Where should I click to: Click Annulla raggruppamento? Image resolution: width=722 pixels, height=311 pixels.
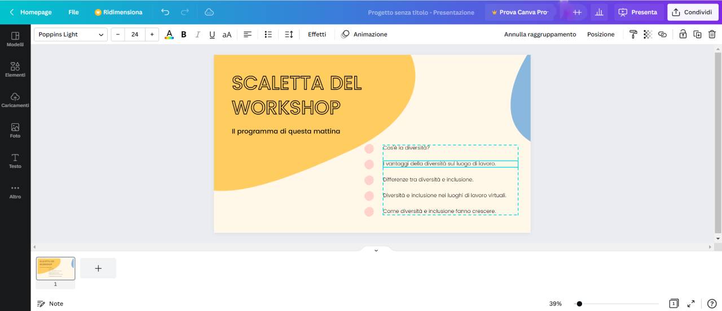(540, 34)
